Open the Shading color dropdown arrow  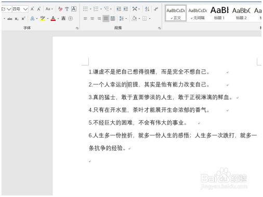click(x=139, y=19)
